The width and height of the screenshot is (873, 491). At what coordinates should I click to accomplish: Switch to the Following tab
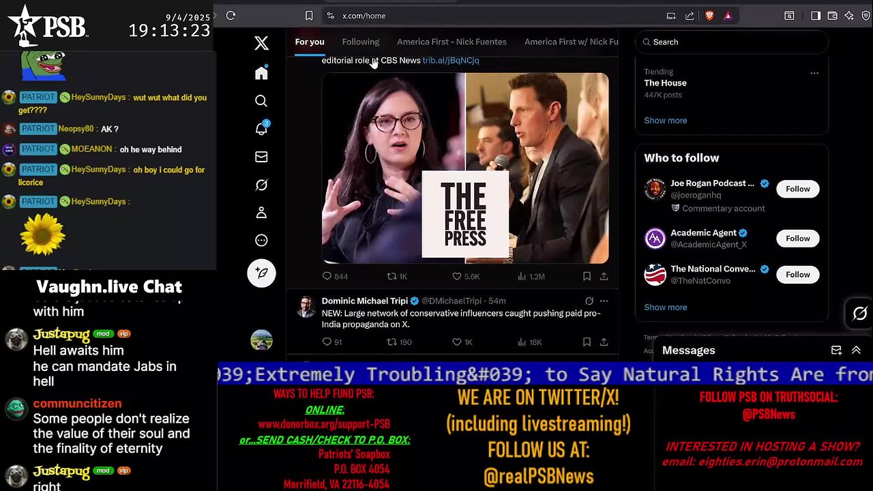pyautogui.click(x=361, y=42)
